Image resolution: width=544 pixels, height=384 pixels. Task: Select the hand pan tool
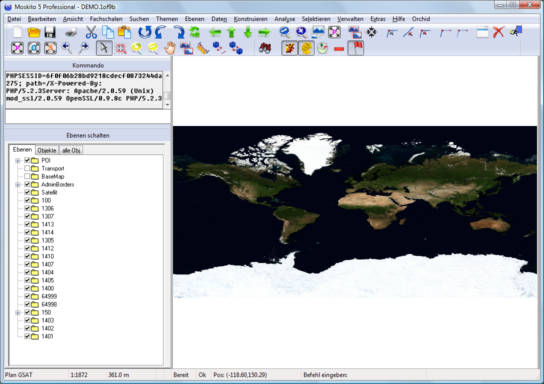pos(170,48)
